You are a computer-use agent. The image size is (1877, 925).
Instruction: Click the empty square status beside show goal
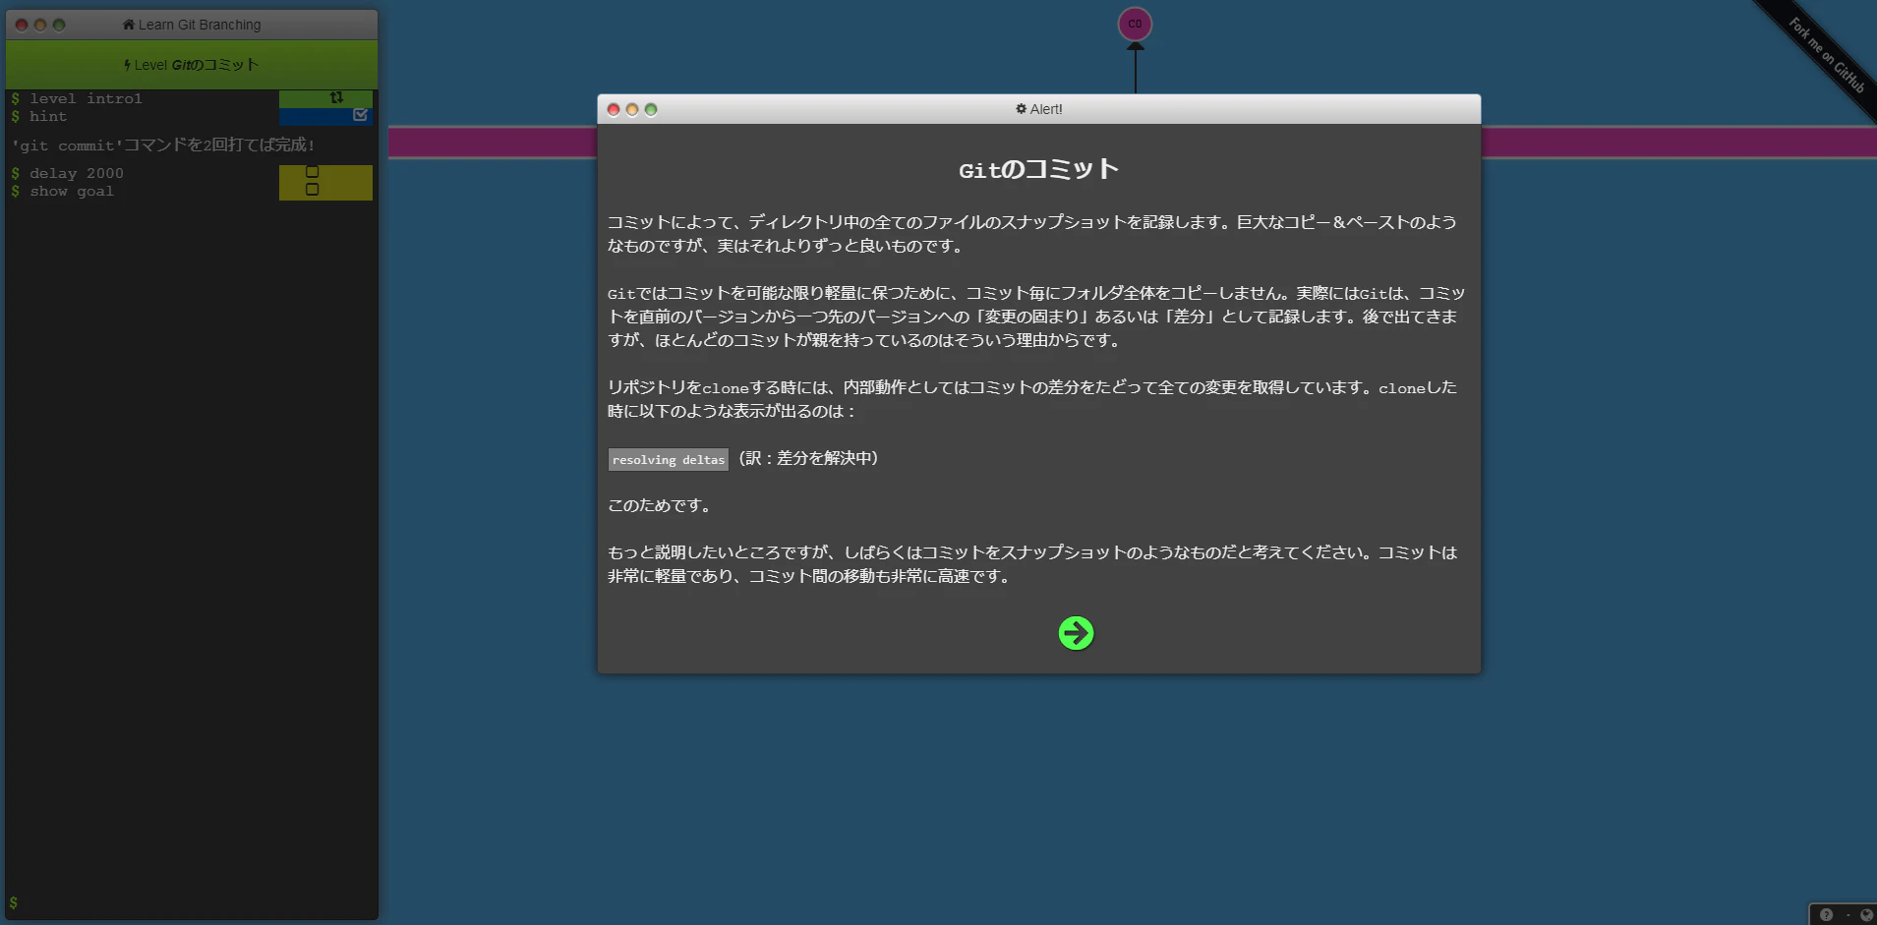pos(312,190)
